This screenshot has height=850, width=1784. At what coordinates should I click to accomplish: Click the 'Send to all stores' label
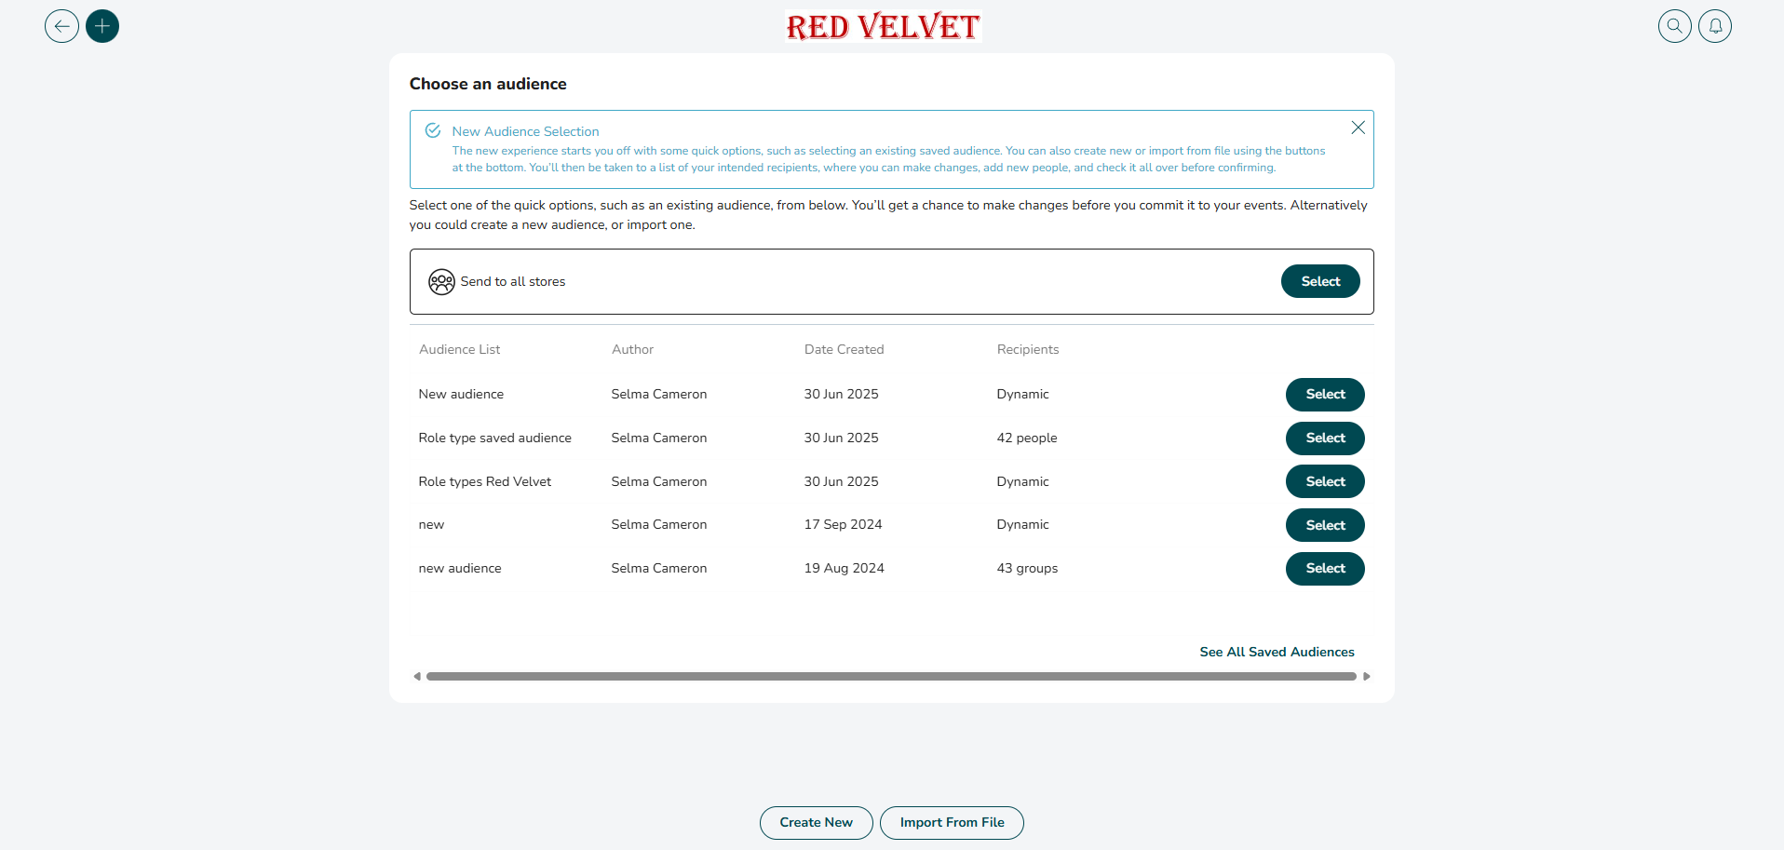coord(512,281)
